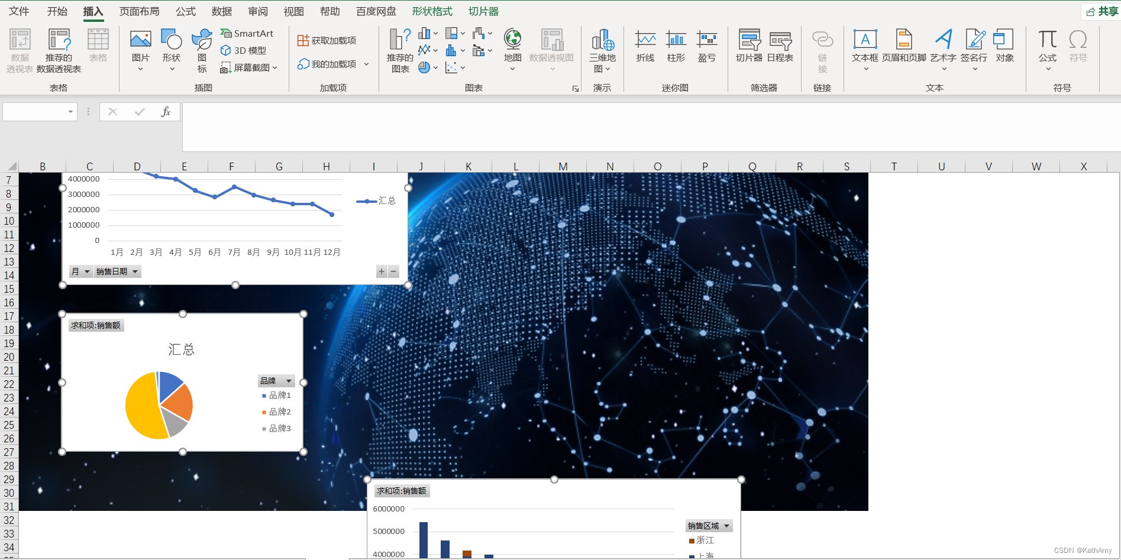
Task: Open the 百度网盘 tab
Action: point(376,11)
